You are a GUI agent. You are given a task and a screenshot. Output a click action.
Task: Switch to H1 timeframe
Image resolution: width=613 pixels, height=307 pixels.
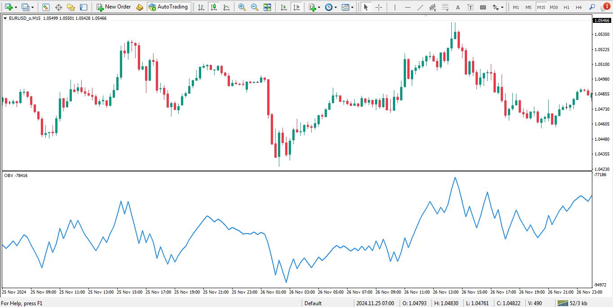pyautogui.click(x=566, y=7)
